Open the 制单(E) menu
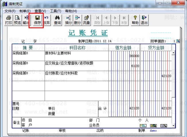187x137 pixels. [25, 11]
